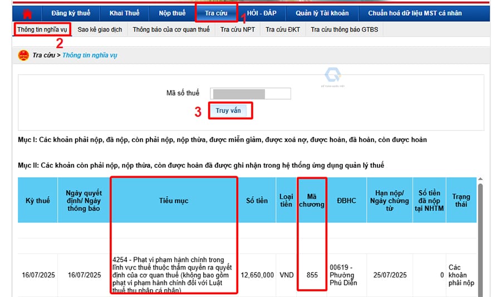Click the Mã số thuế input field
The height and width of the screenshot is (297, 501).
(x=250, y=93)
